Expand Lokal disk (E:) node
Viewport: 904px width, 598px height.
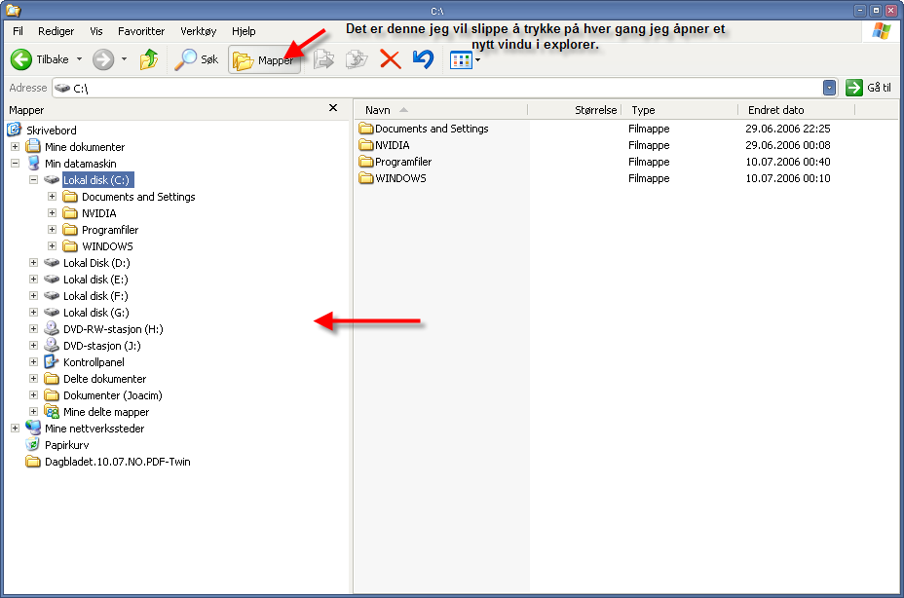[33, 280]
